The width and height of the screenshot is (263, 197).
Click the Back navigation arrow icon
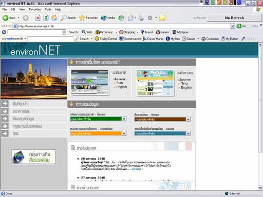(6, 18)
